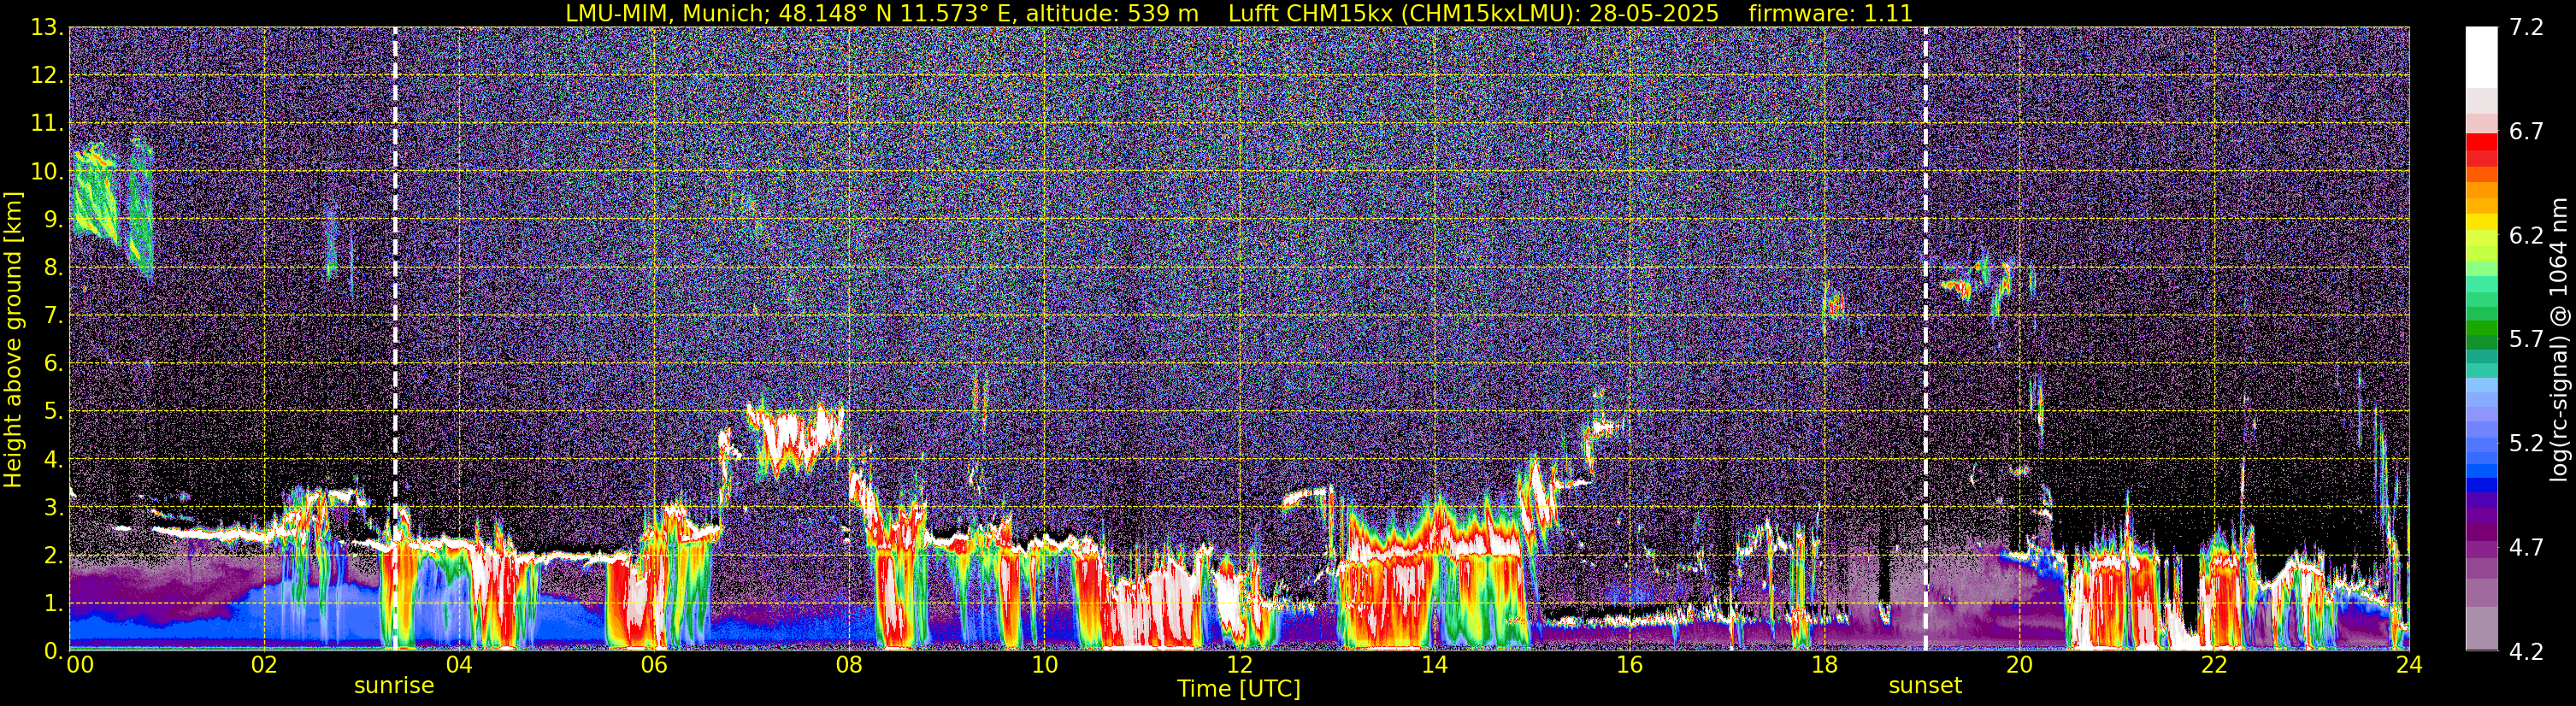Click the 5.2 value on the colorbar
The width and height of the screenshot is (2576, 706).
coord(2526,443)
